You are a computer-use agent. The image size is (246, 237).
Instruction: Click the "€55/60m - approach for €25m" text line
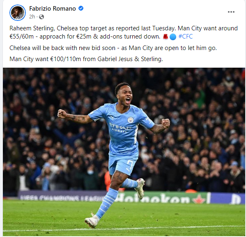pos(85,36)
